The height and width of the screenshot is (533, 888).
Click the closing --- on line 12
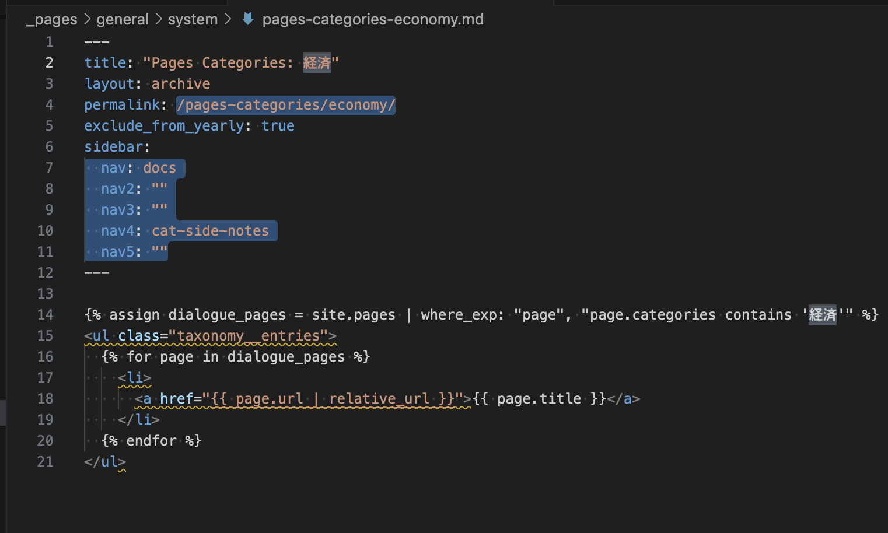(x=97, y=273)
